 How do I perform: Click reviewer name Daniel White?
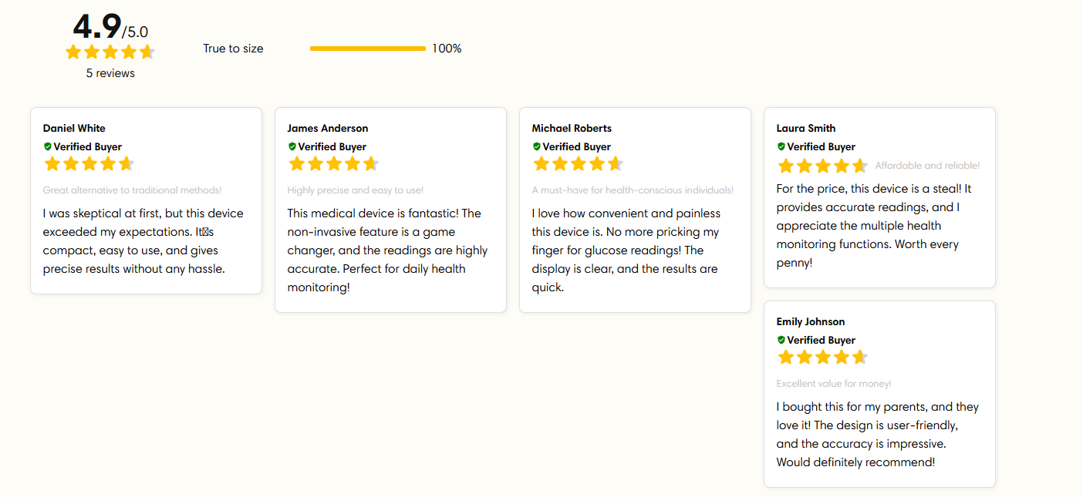[74, 128]
